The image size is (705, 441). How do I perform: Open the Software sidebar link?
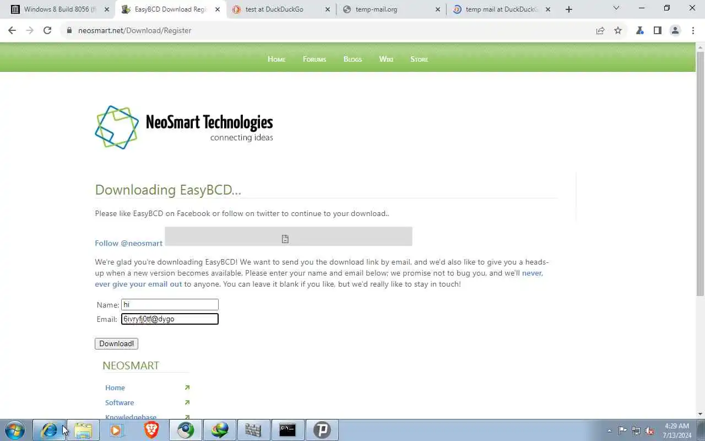pos(120,402)
